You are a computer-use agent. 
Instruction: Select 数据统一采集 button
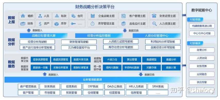(x=40, y=68)
